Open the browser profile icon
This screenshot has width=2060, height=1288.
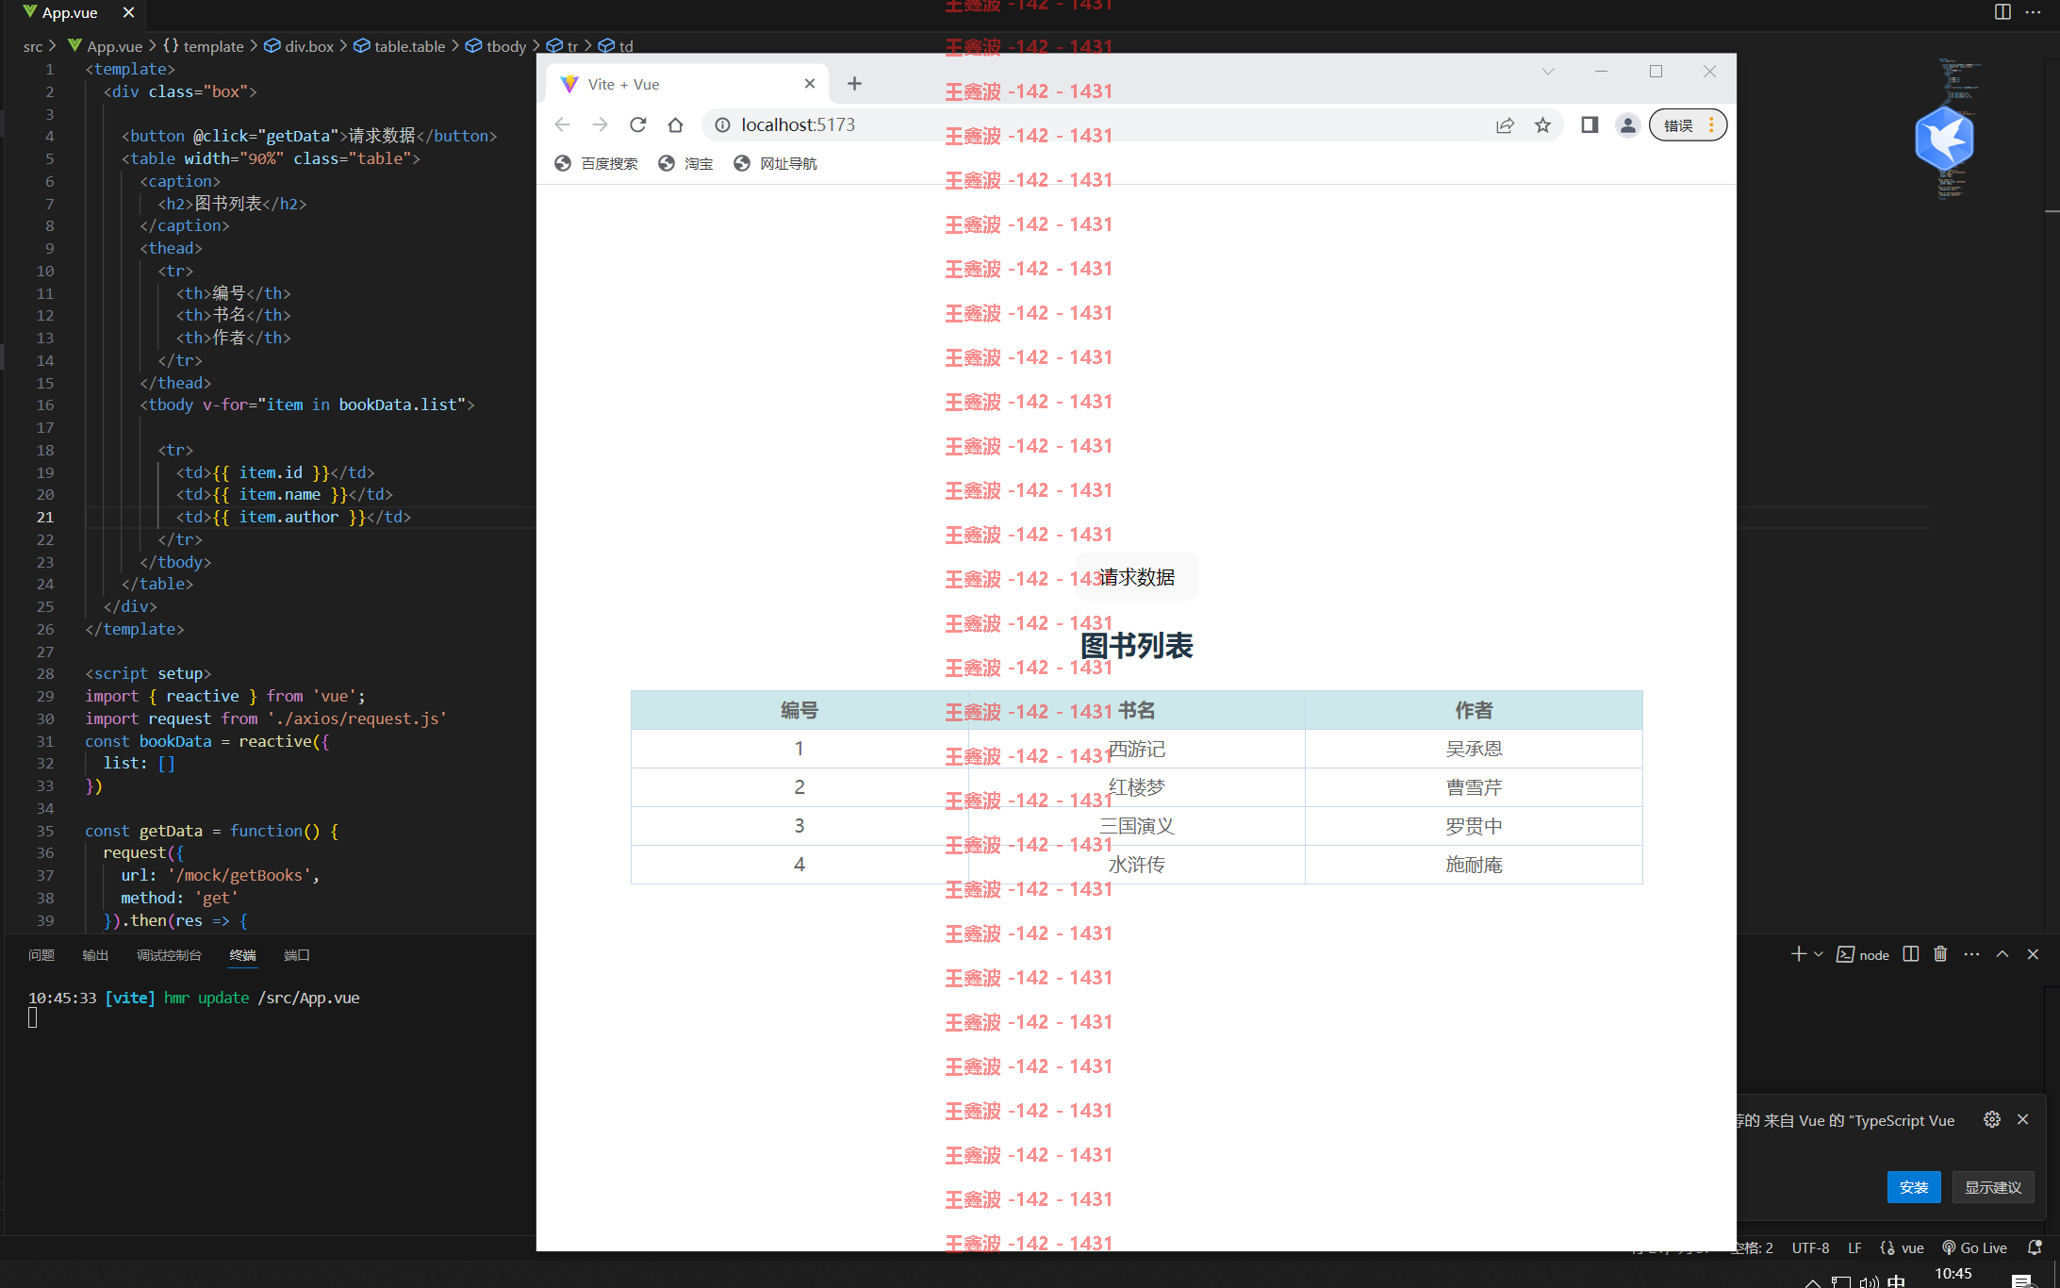coord(1627,124)
